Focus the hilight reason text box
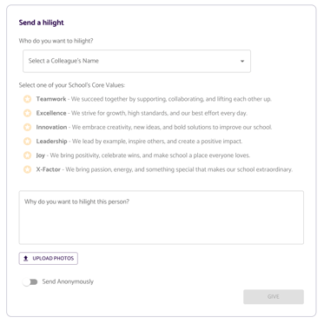 [x=162, y=217]
